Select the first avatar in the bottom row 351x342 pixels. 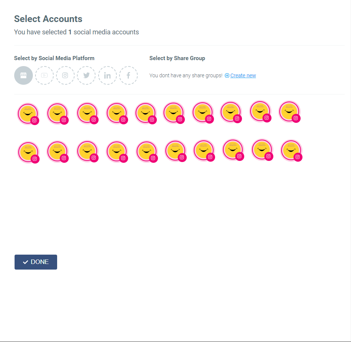pyautogui.click(x=28, y=152)
